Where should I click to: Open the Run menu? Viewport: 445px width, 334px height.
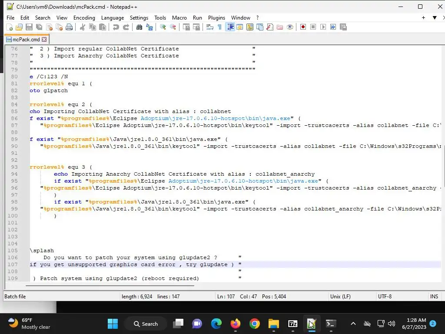point(198,17)
